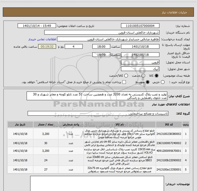Click the تاریخ نیاز column header
Screen dimensions: 197x191
(x=20, y=124)
